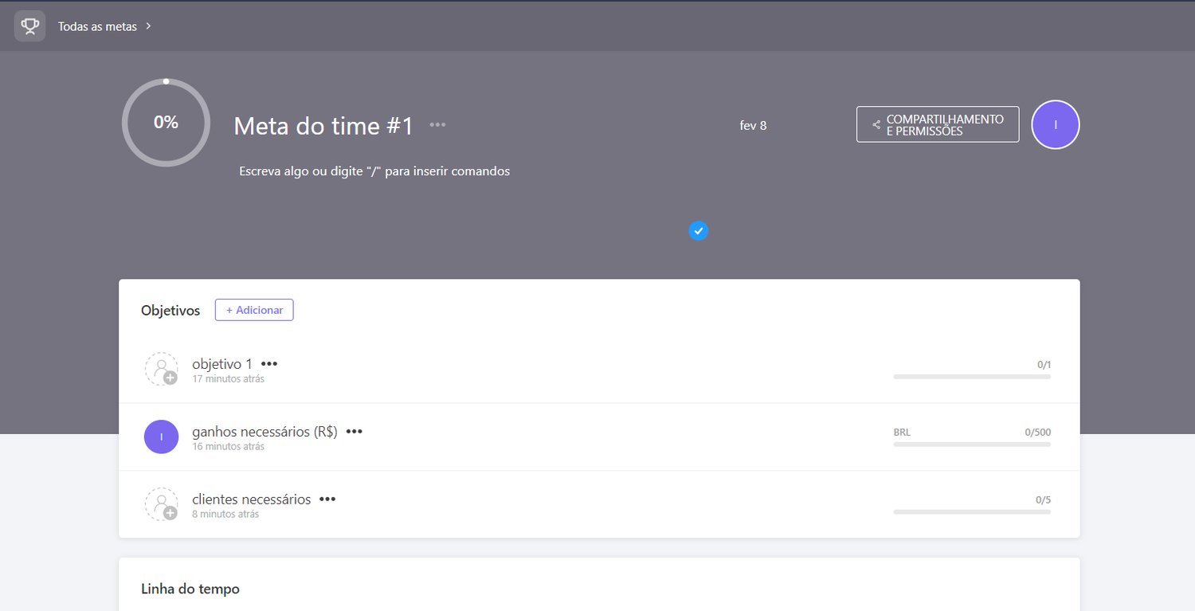The height and width of the screenshot is (611, 1195).
Task: Open the 'clientes necessários' objective
Action: (251, 499)
